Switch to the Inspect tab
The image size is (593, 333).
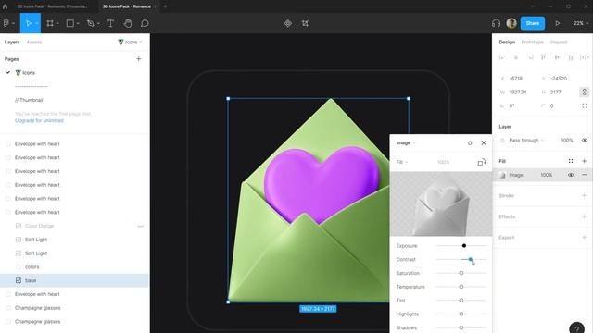559,43
